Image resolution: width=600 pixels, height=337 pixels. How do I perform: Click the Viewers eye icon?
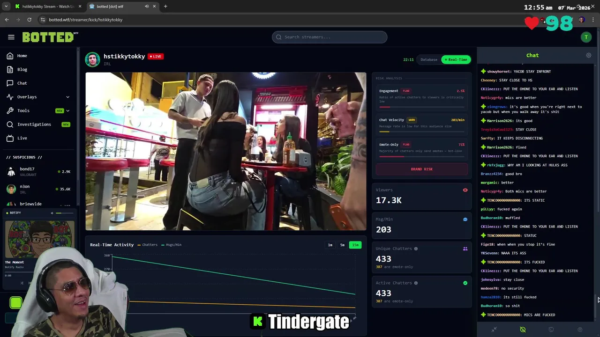[x=465, y=190]
